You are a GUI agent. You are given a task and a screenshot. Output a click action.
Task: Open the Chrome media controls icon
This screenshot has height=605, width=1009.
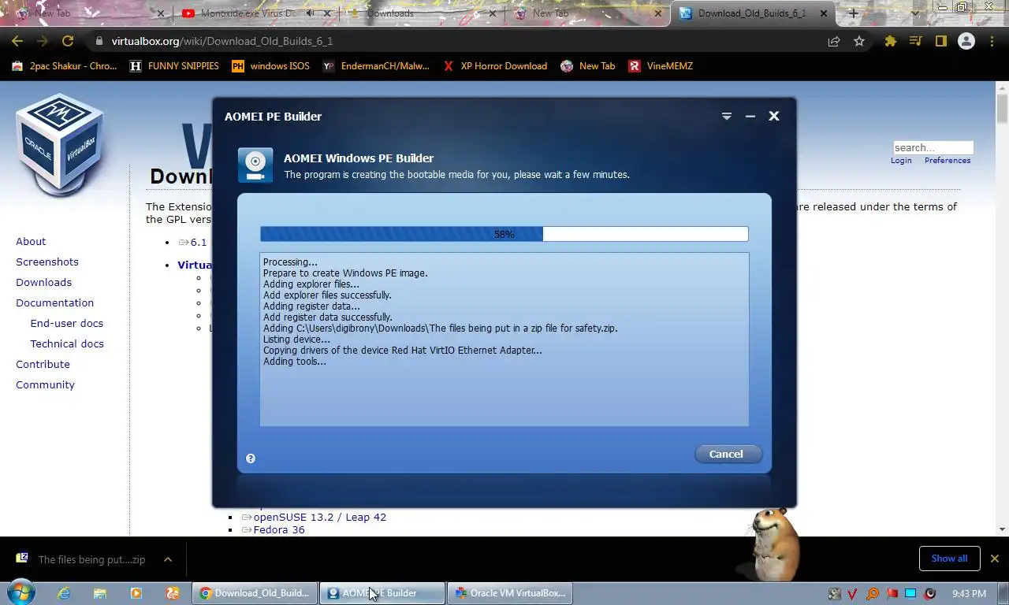click(915, 41)
